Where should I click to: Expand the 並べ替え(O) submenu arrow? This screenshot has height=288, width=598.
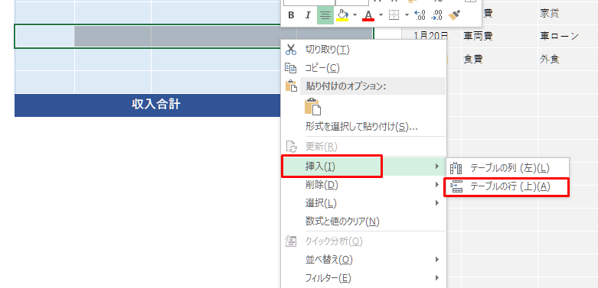(x=437, y=260)
